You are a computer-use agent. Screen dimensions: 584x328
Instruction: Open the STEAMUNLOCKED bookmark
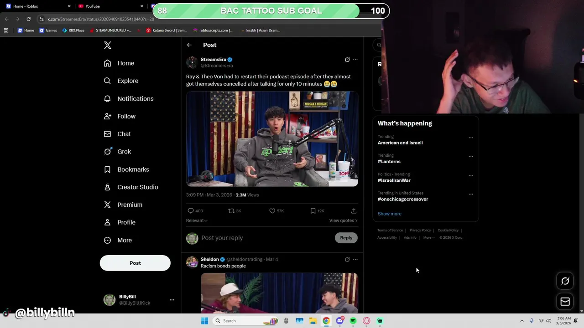(x=110, y=31)
